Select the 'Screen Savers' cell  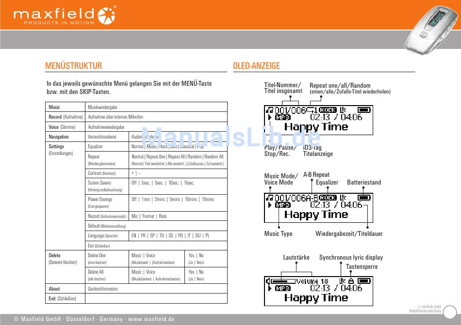coord(107,186)
